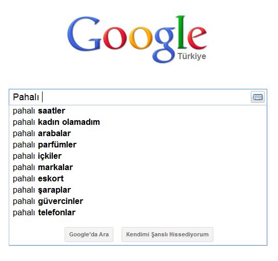Select the pahalı güvercinler suggestion
The height and width of the screenshot is (261, 278).
138,201
